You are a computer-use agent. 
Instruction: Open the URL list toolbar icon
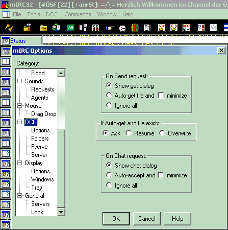(x=213, y=28)
